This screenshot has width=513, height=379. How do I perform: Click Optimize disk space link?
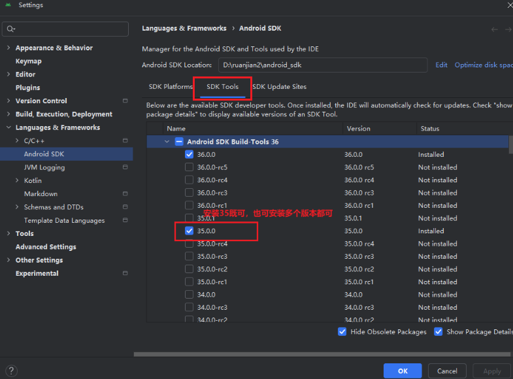tap(484, 65)
